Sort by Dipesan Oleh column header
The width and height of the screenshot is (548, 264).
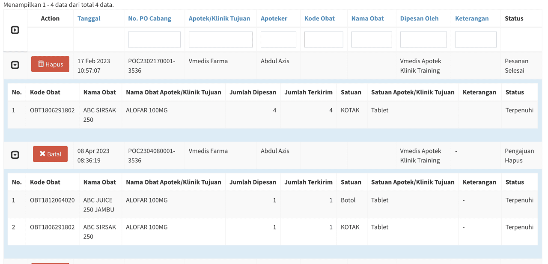click(419, 18)
